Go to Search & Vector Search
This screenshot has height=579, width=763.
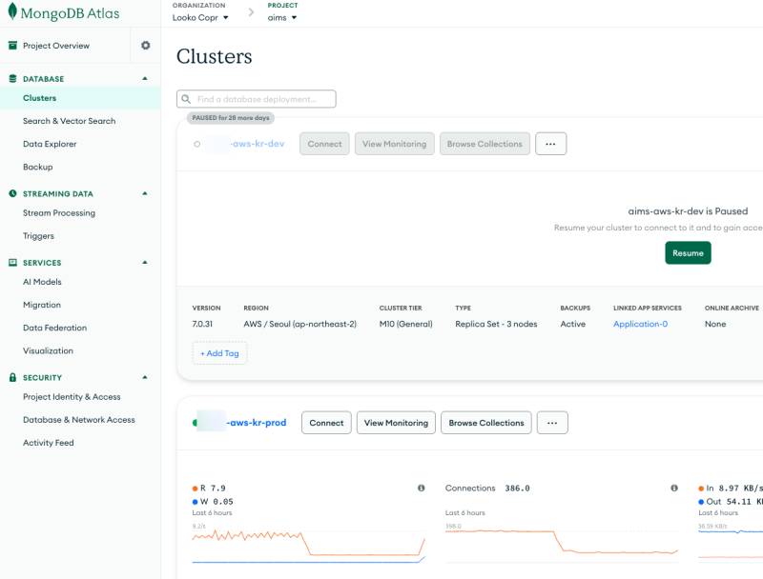[69, 121]
